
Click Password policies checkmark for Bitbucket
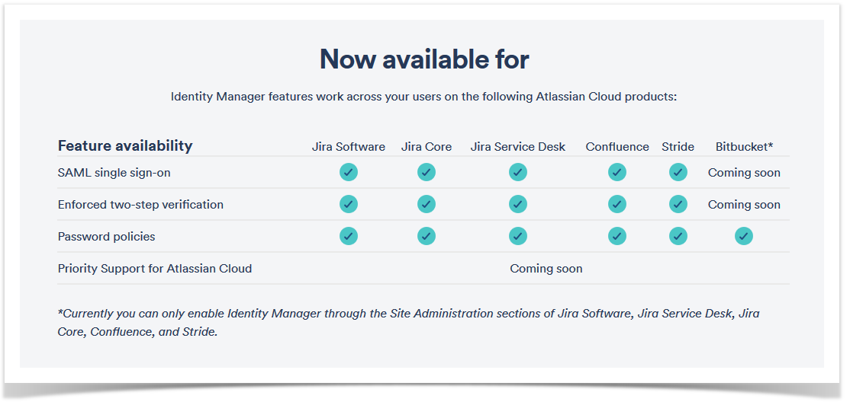pyautogui.click(x=744, y=236)
